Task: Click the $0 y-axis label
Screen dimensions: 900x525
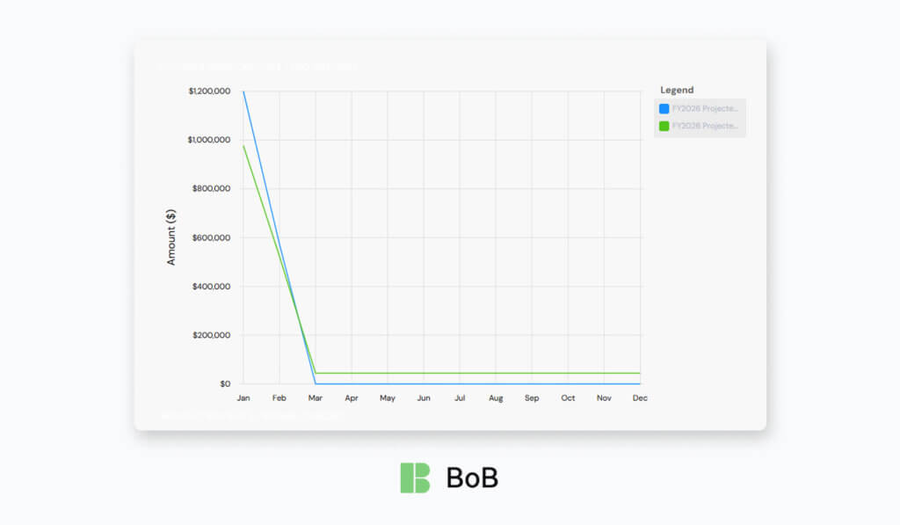Action: (225, 384)
